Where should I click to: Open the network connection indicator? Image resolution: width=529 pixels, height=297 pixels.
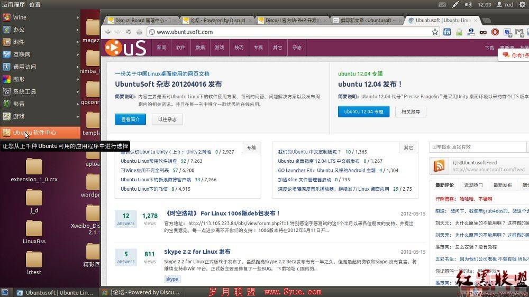click(x=455, y=4)
